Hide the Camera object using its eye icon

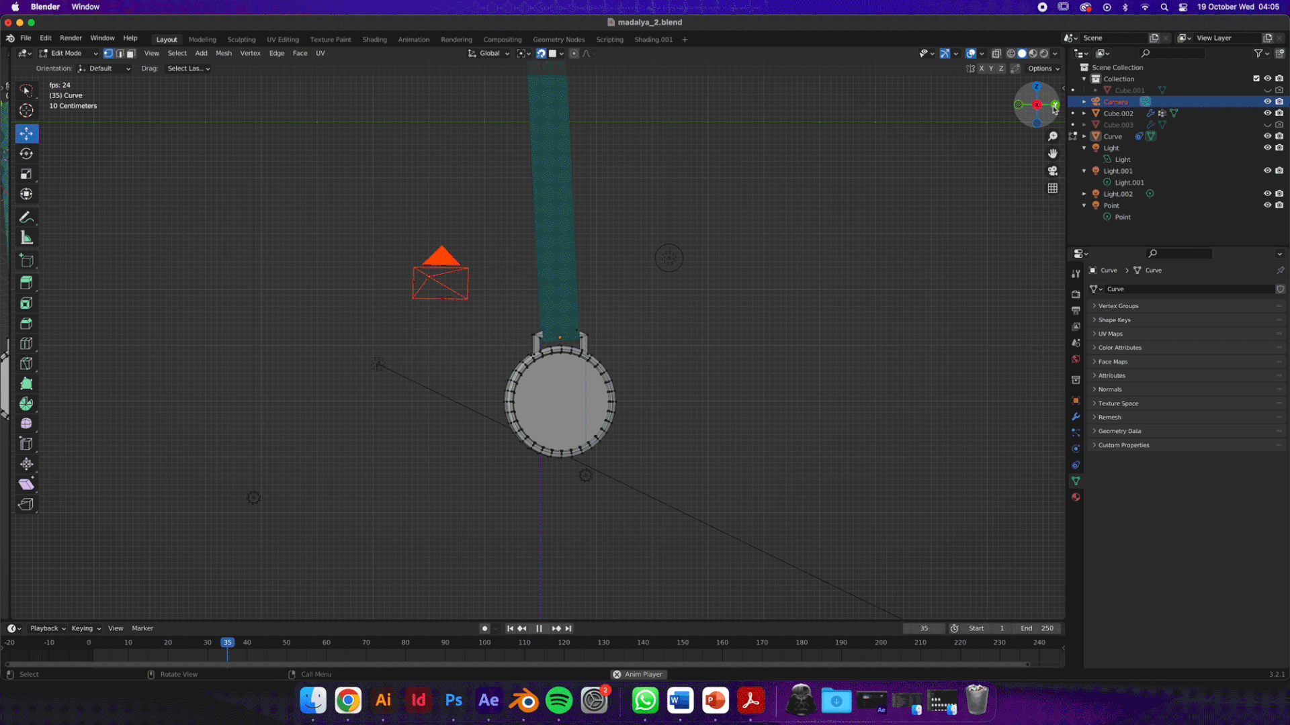(x=1267, y=102)
